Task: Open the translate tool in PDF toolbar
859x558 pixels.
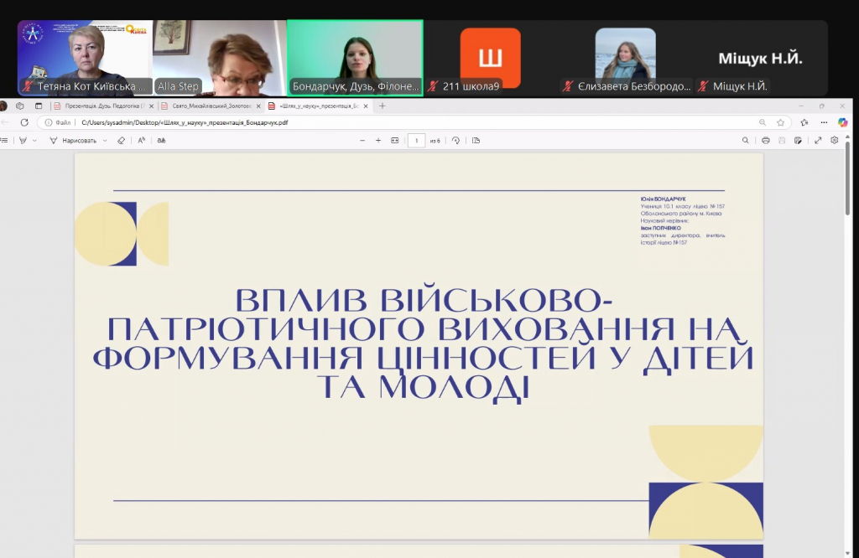Action: (x=161, y=141)
